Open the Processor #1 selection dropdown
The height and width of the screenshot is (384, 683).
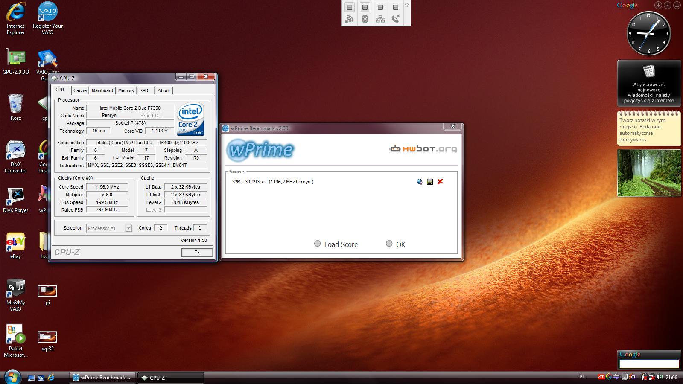[x=109, y=228]
